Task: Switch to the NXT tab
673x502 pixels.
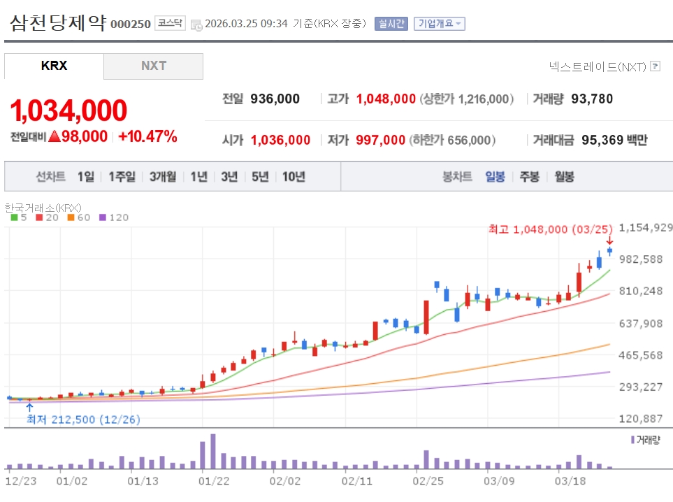Action: [154, 66]
